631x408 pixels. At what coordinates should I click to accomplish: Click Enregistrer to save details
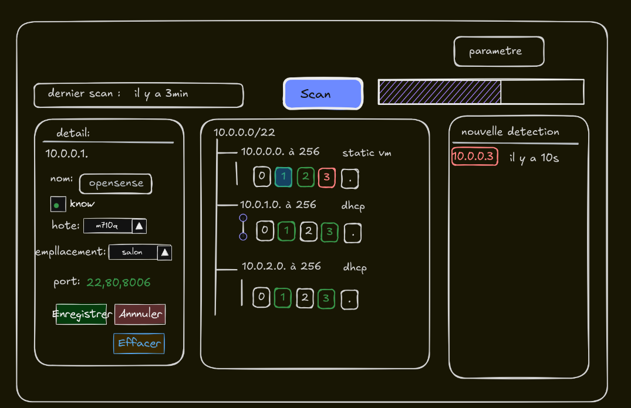82,314
